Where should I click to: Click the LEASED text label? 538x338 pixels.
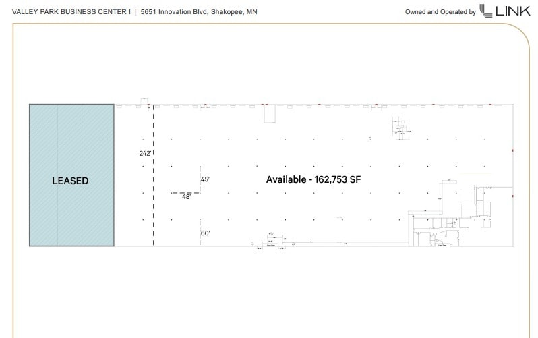[70, 181]
